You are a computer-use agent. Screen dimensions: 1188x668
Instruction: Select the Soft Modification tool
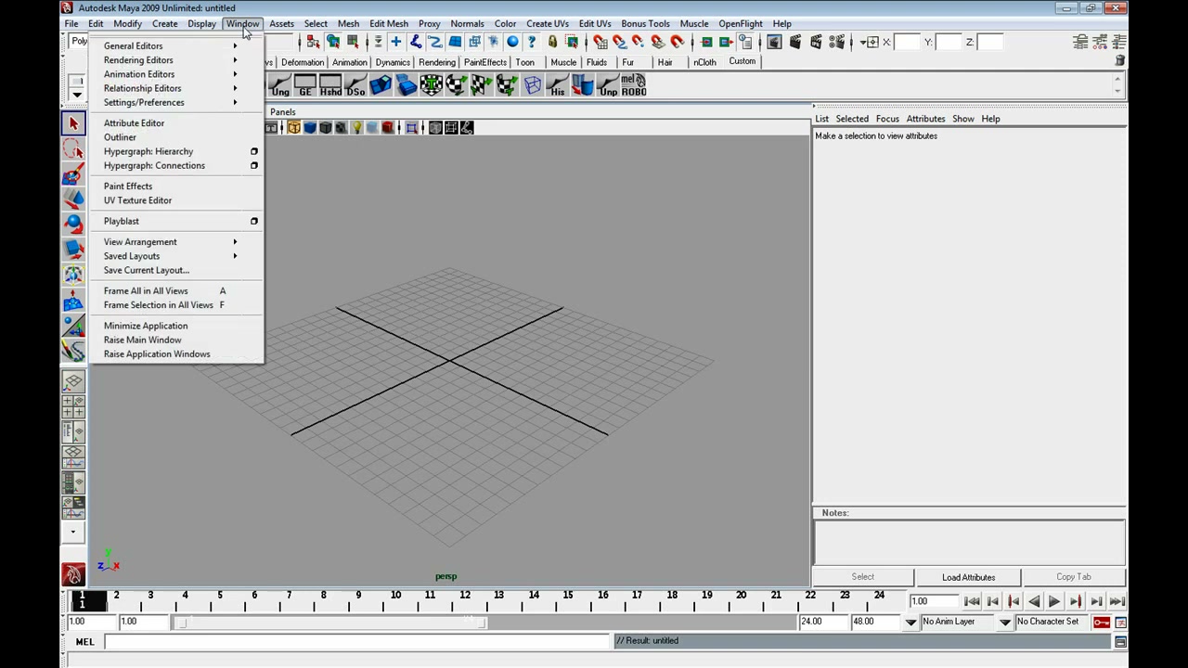tap(73, 301)
